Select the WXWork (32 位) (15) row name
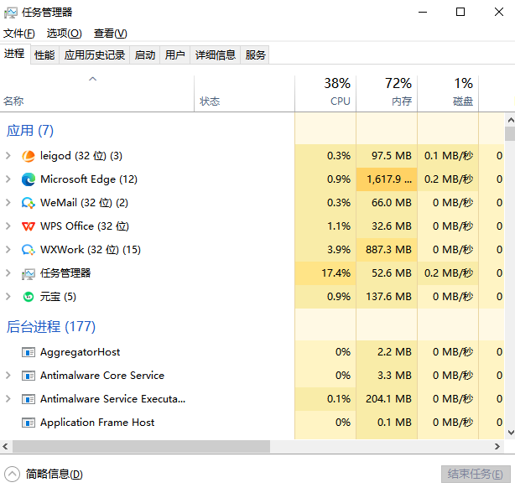 pyautogui.click(x=91, y=250)
